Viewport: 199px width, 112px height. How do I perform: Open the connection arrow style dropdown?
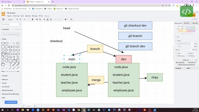[56, 19]
